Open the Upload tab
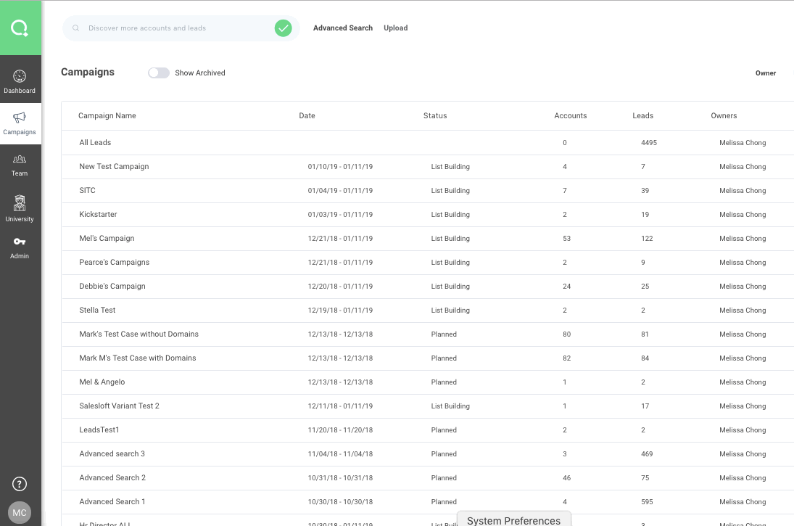Screen dimensions: 794x526 395,28
